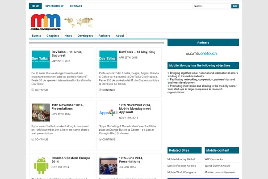Open Mobile World Congress link
The image size is (268, 179).
[x=182, y=172]
